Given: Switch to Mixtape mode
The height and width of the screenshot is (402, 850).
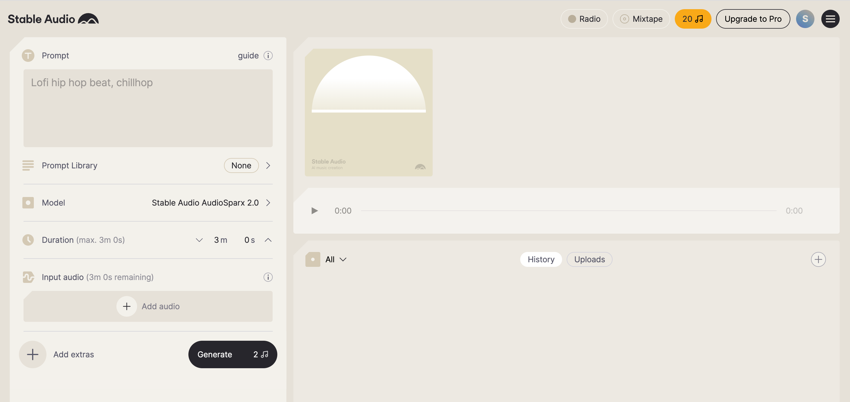Looking at the screenshot, I should 641,19.
